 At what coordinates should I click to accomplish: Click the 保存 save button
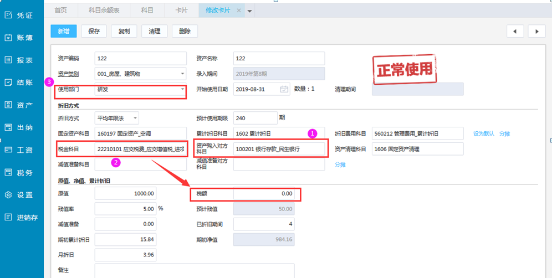click(x=94, y=32)
